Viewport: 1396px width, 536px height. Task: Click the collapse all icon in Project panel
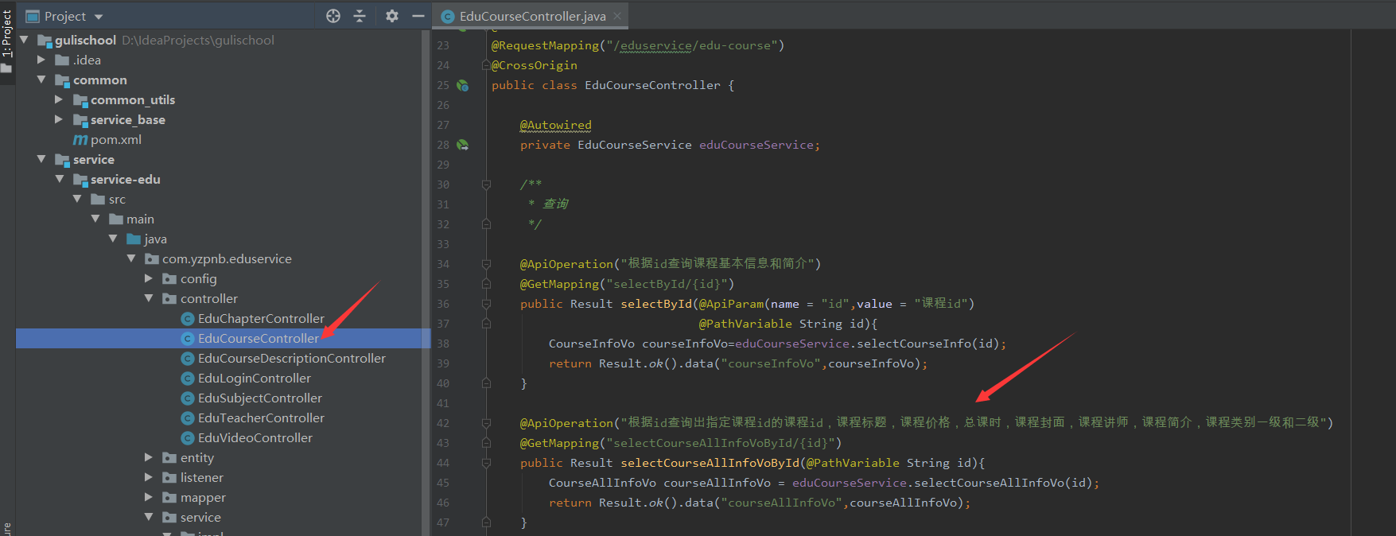tap(360, 16)
